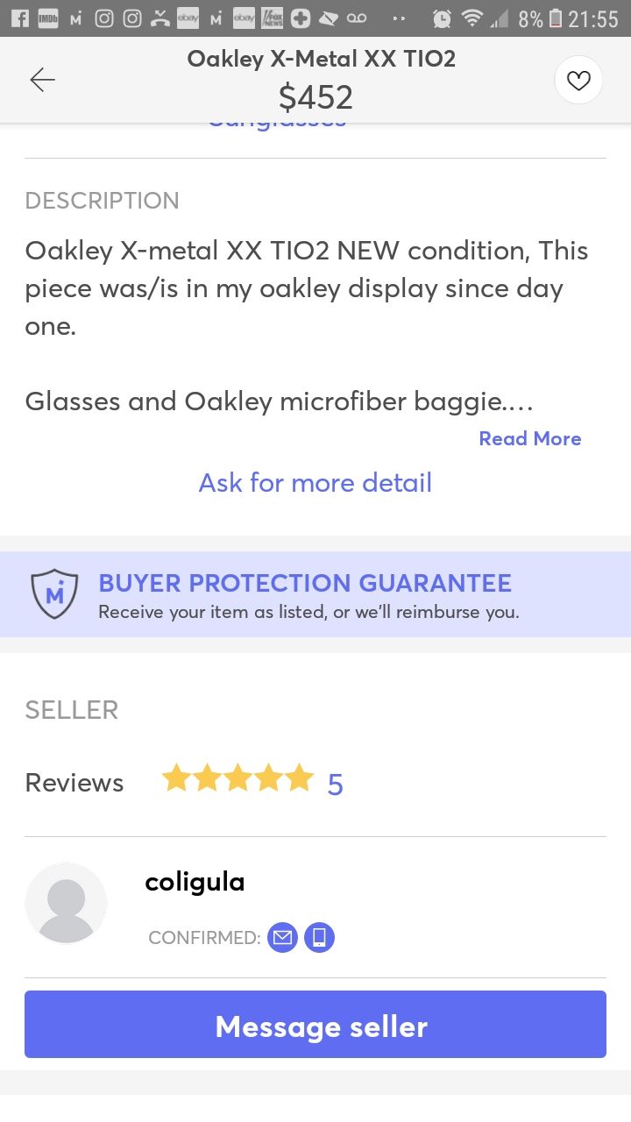Click the Buyer Protection shield icon
Screen dimensions: 631x1122
pos(54,593)
